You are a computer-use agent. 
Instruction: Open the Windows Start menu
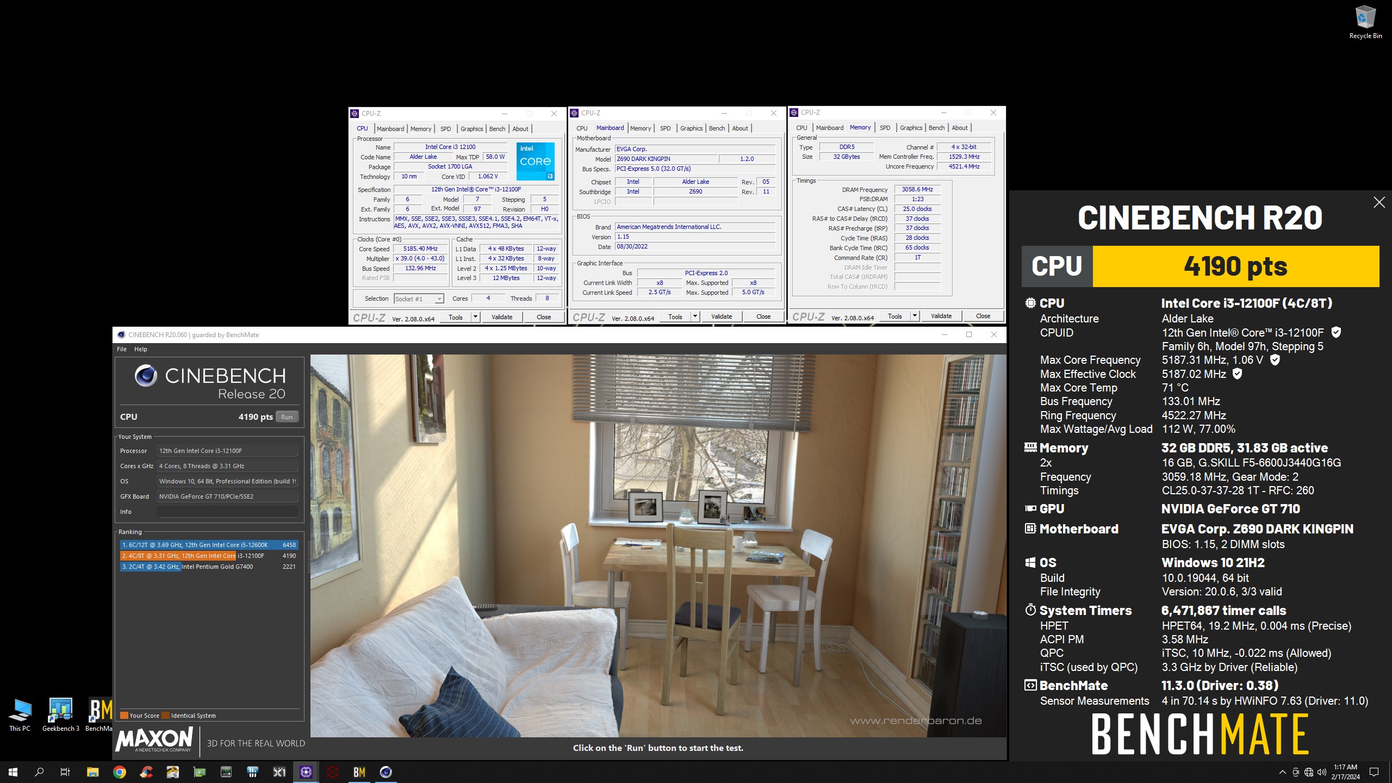[13, 772]
